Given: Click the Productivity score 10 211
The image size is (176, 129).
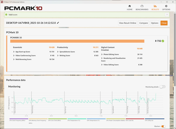Looking at the screenshot, I should point(96,47).
